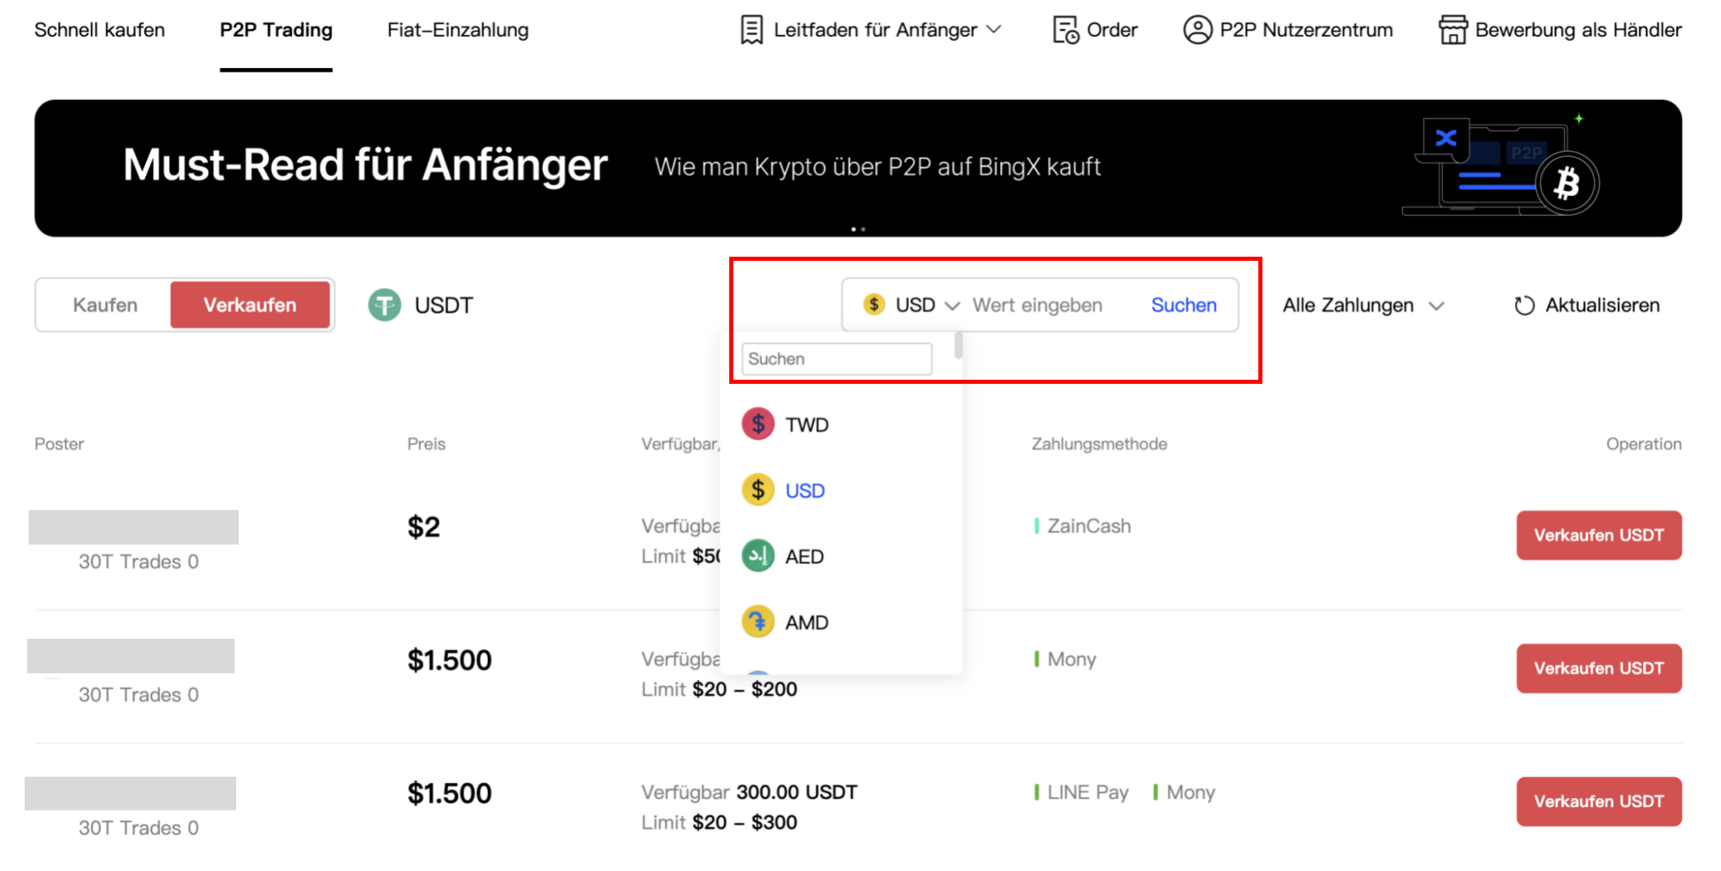Open the USD currency dropdown arrow
The image size is (1721, 871).
pyautogui.click(x=952, y=306)
